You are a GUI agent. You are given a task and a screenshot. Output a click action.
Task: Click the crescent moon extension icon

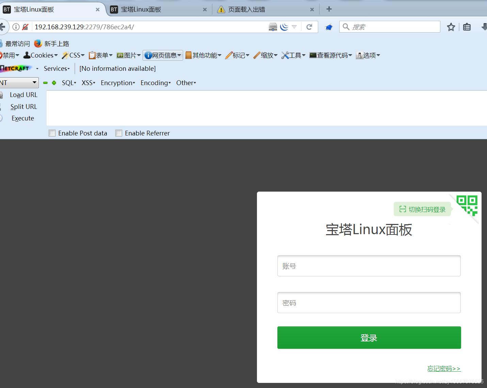click(284, 27)
